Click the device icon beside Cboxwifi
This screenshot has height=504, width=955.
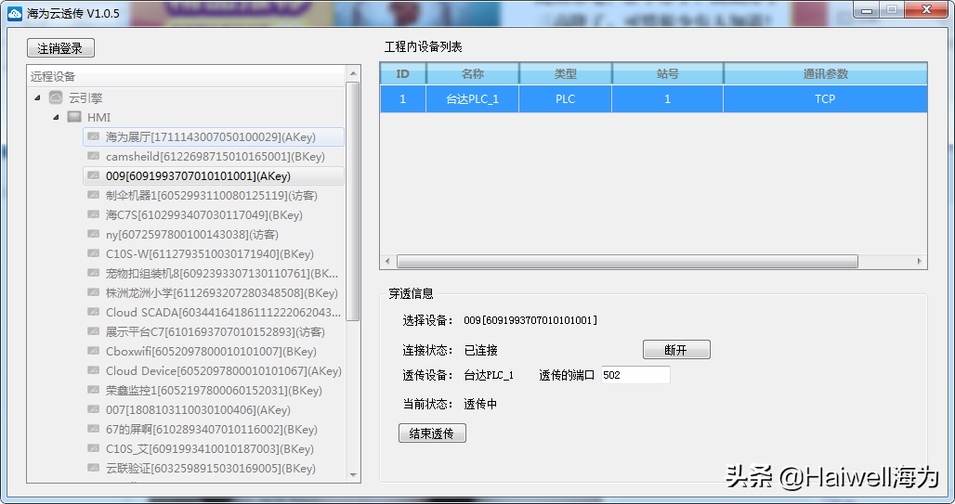pyautogui.click(x=93, y=351)
